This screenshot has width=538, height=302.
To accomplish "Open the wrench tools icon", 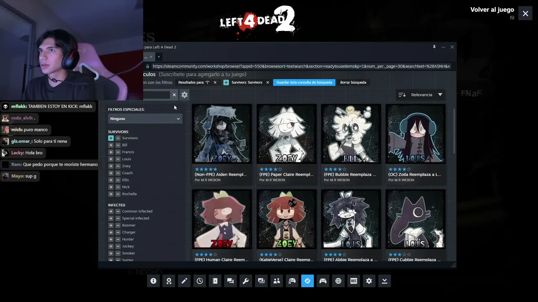I will (246, 281).
